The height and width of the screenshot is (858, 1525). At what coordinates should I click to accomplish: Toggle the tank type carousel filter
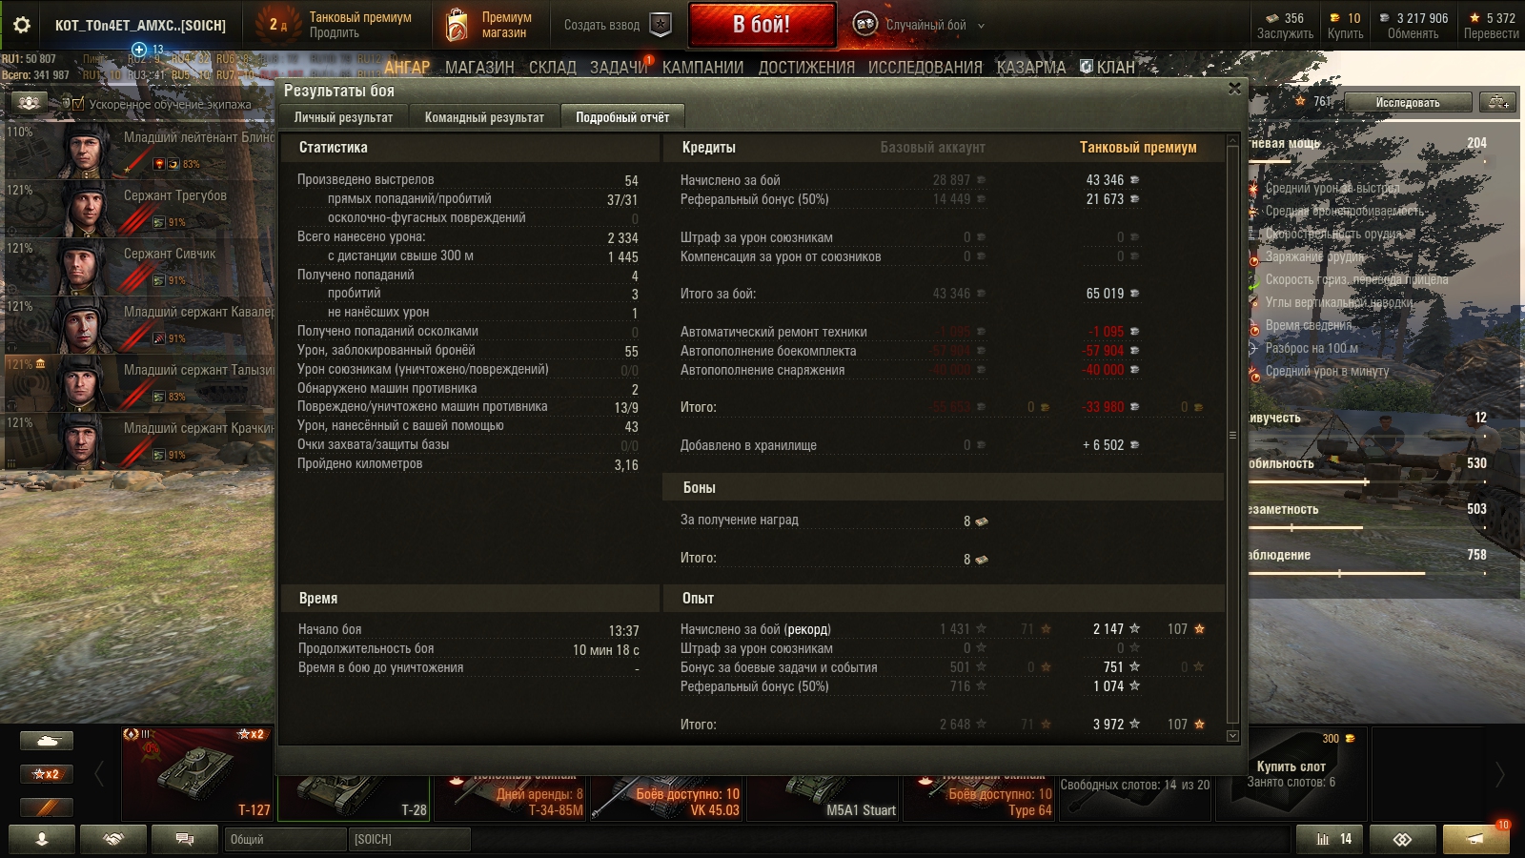[x=46, y=740]
